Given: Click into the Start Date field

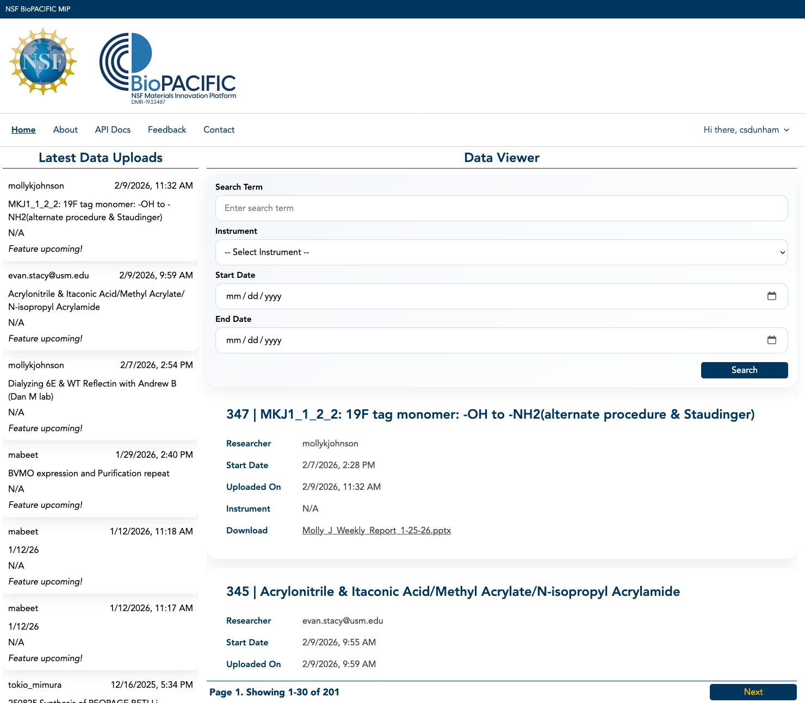Looking at the screenshot, I should [490, 296].
